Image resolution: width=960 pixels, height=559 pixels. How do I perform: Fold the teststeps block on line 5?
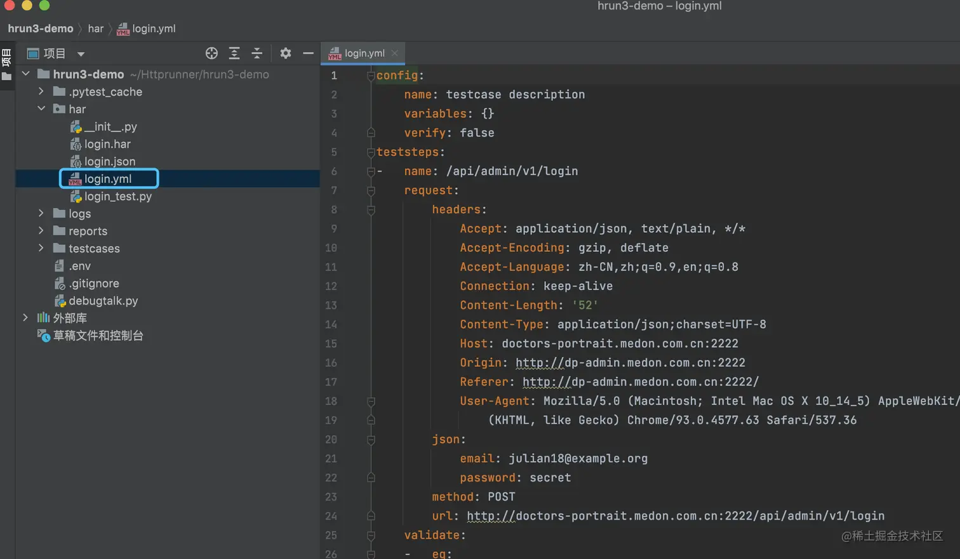371,152
